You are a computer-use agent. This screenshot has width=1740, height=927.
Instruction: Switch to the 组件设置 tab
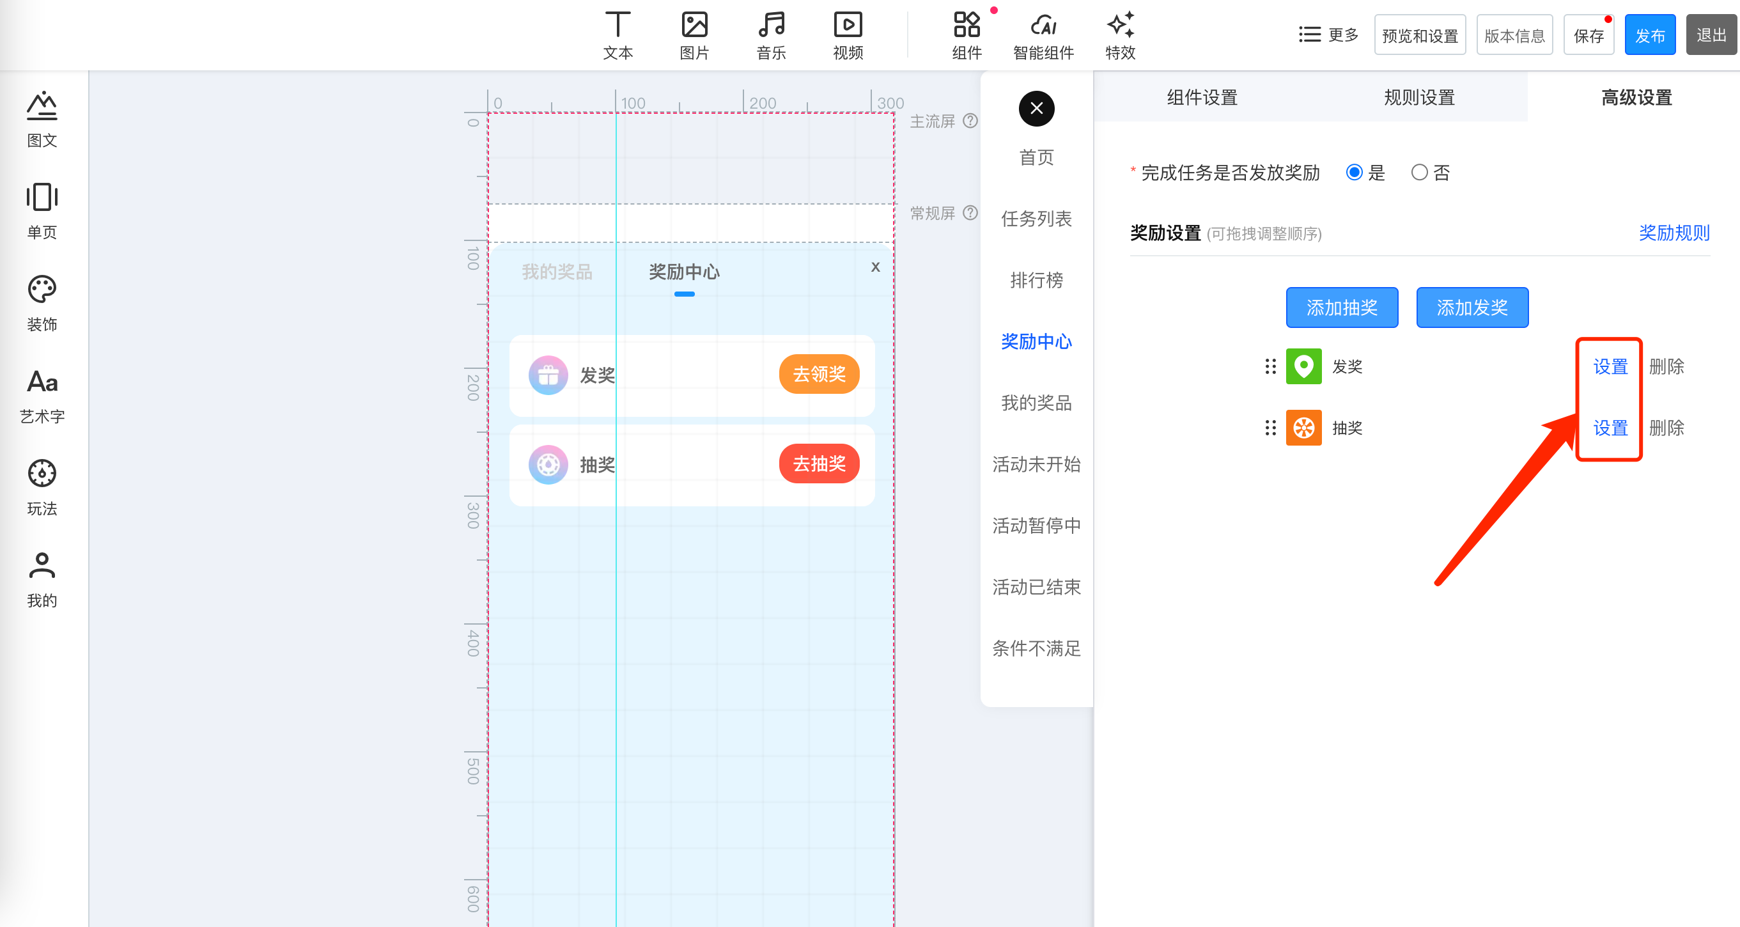point(1202,97)
